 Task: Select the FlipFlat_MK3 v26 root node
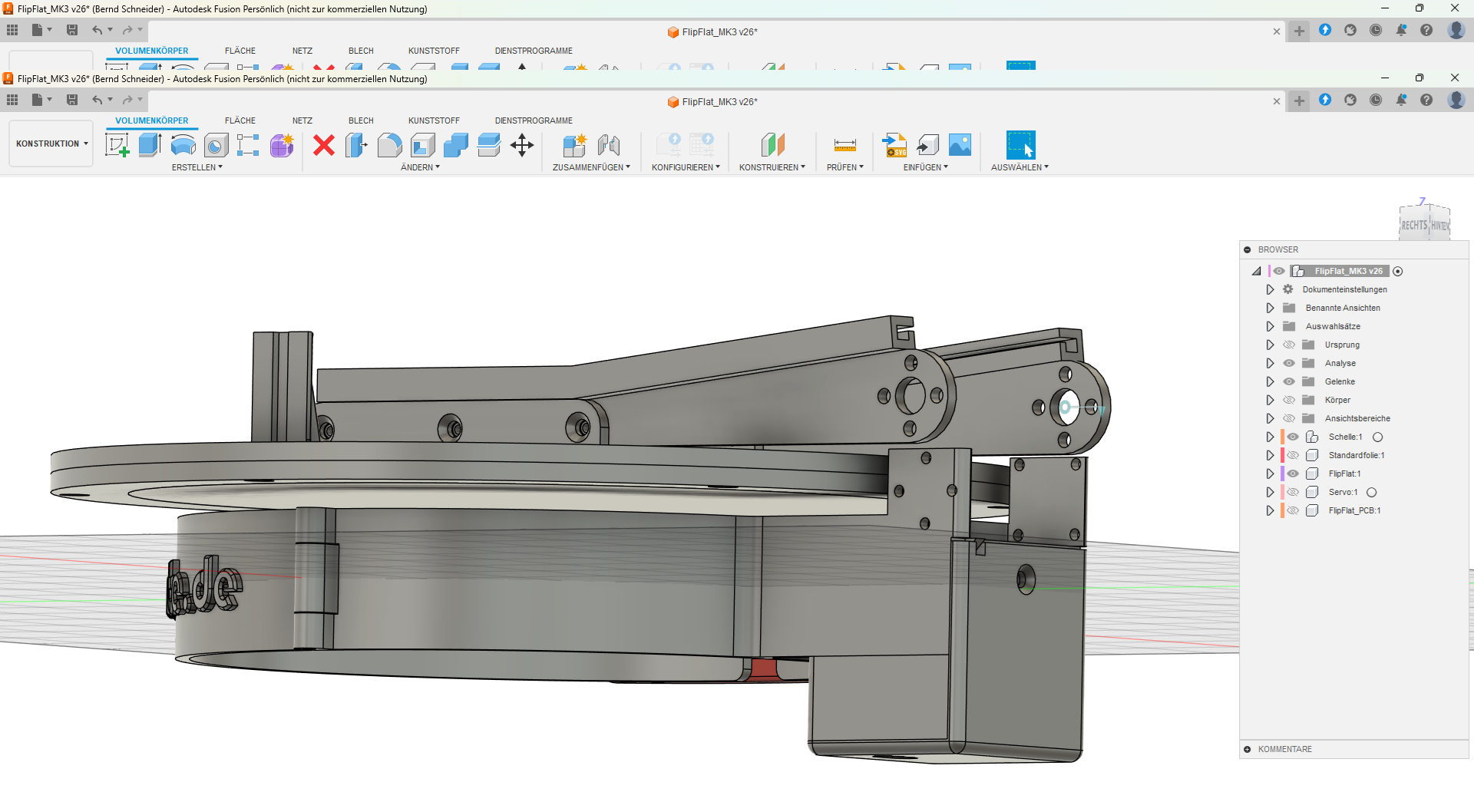click(1347, 271)
